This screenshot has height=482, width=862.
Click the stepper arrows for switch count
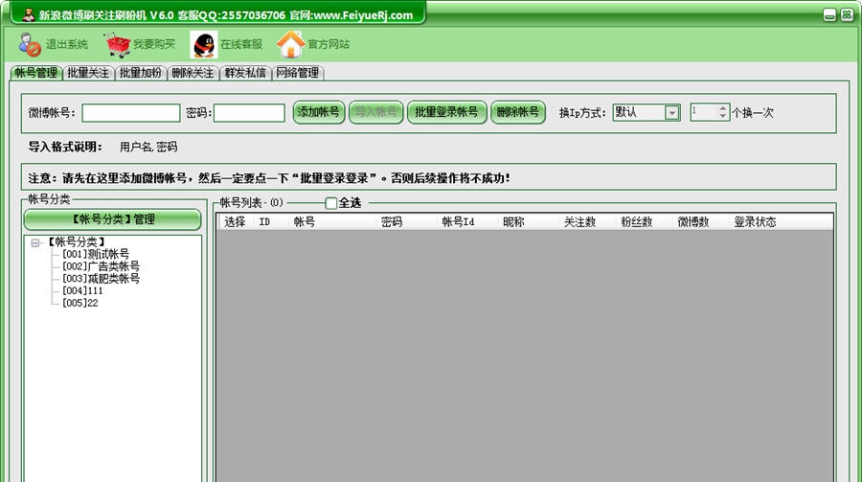click(723, 112)
